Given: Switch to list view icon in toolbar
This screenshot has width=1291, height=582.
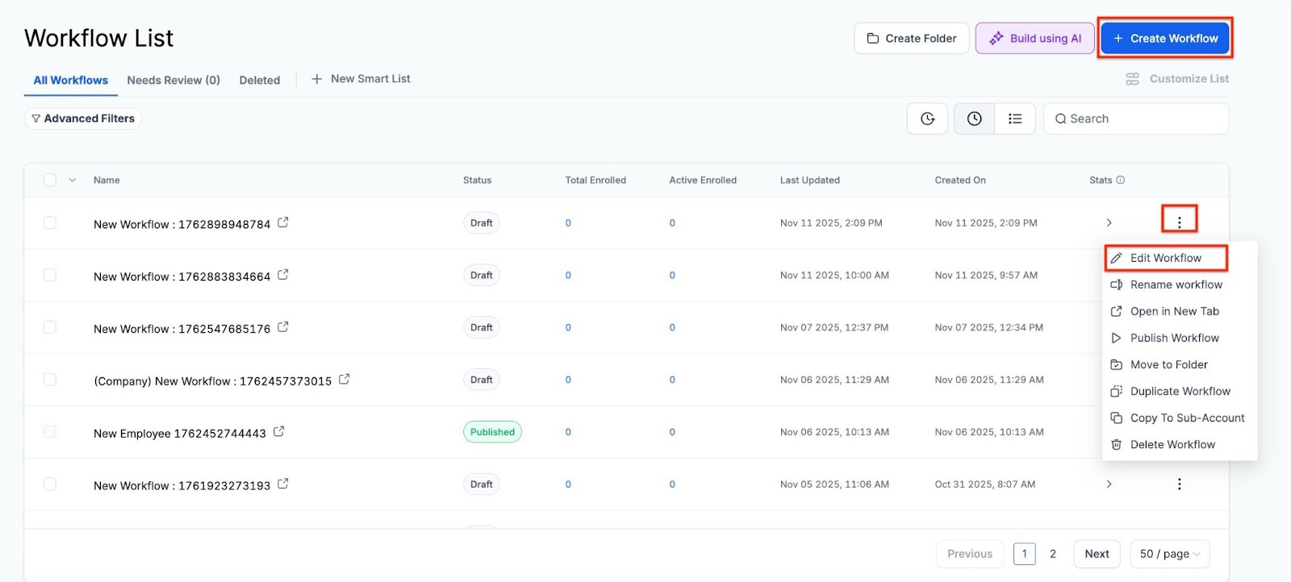Looking at the screenshot, I should click(x=1015, y=118).
